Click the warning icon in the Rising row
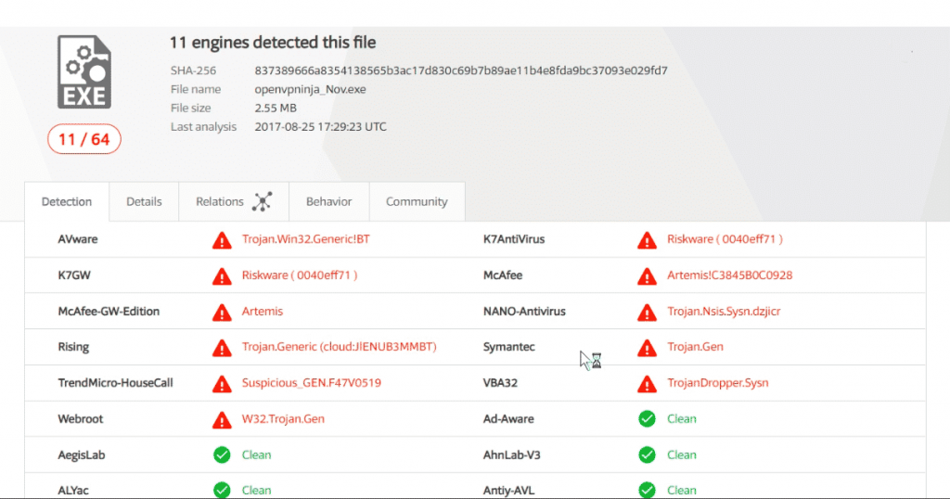 222,348
